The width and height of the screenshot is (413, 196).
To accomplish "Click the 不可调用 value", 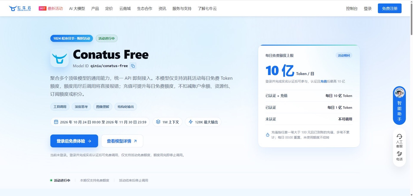I will click(x=345, y=119).
